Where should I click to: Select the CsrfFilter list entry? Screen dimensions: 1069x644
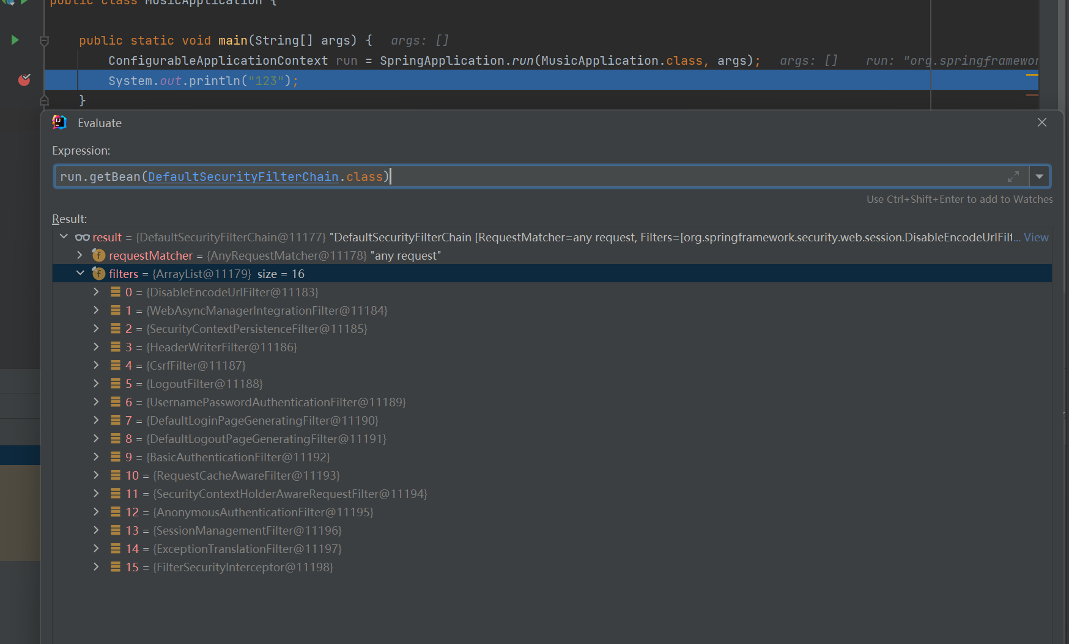(x=196, y=365)
